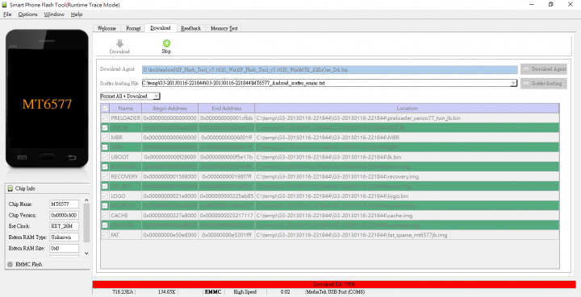Click the End Address column header
Viewport: 581px width, 297px height.
(x=227, y=108)
